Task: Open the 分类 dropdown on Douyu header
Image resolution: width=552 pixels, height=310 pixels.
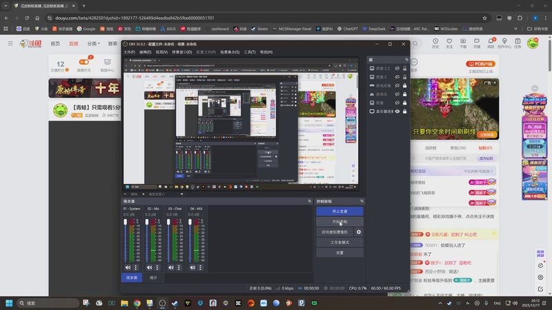Action: [x=92, y=43]
